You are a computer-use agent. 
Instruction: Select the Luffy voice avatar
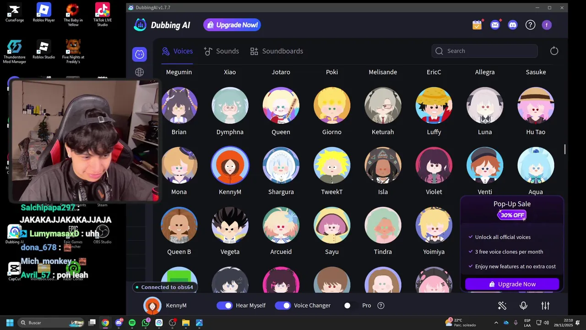point(434,105)
